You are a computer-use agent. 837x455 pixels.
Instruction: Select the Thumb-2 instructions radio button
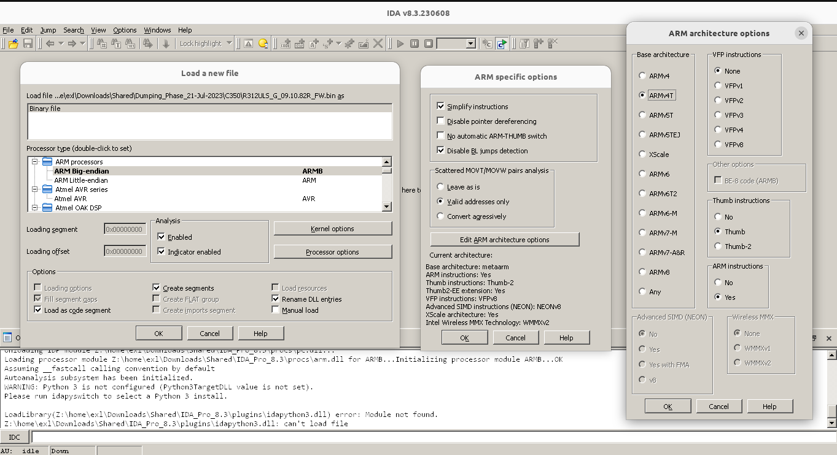tap(718, 246)
